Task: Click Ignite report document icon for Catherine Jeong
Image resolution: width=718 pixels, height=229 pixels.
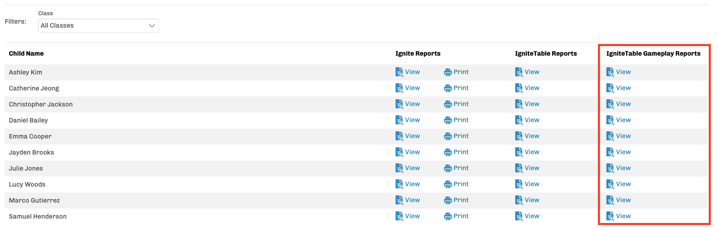Action: click(x=399, y=88)
